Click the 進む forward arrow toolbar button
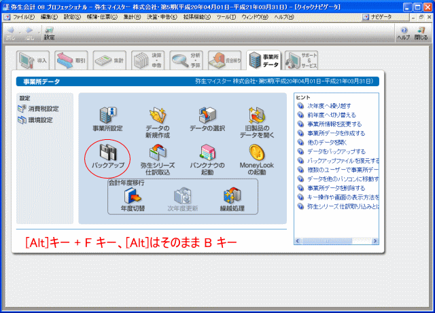This screenshot has width=435, height=313. click(x=29, y=33)
